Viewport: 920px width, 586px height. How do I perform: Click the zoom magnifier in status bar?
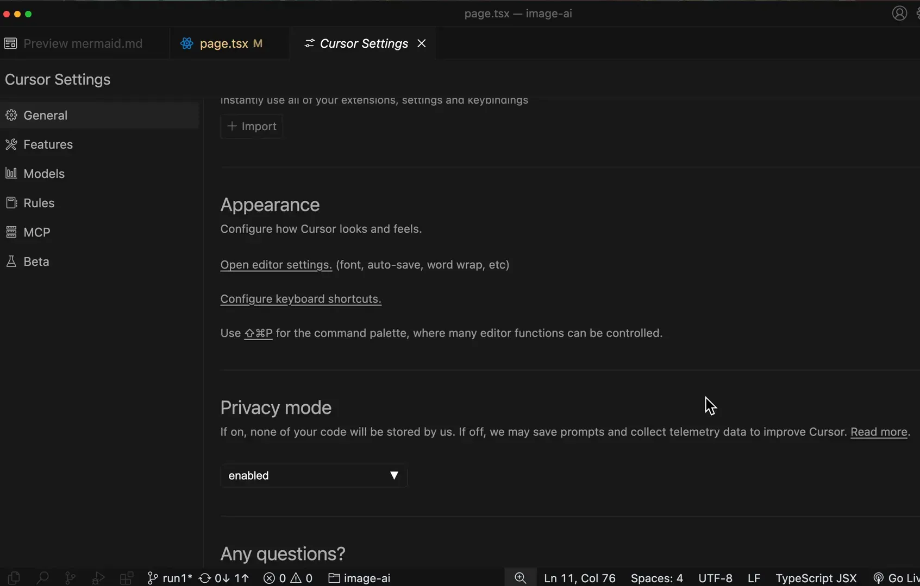tap(521, 578)
